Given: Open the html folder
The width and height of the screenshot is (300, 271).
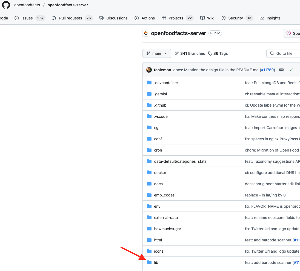Looking at the screenshot, I should (x=158, y=240).
